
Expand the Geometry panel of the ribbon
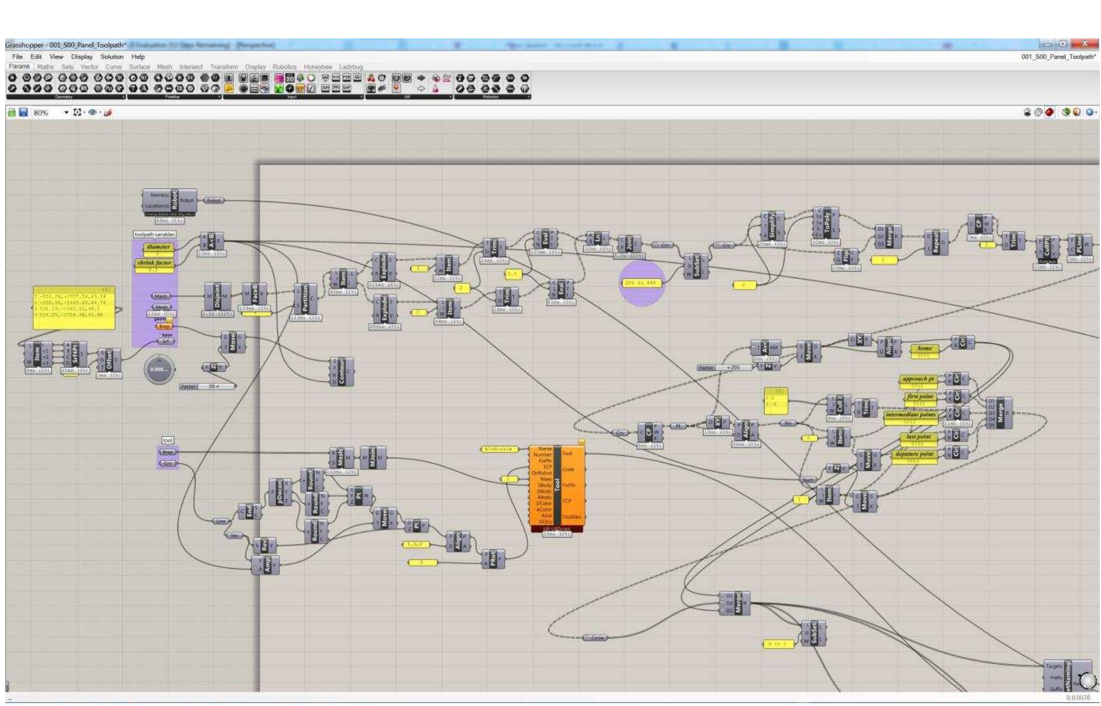click(x=64, y=97)
